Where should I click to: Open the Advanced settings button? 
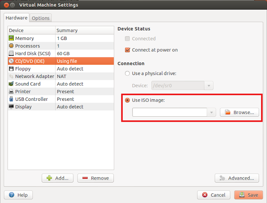click(x=237, y=178)
